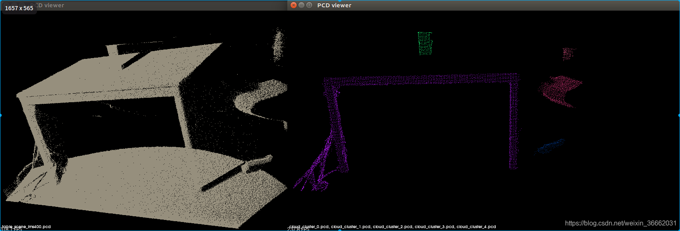Click the 'cloud_cluster_4.pcd' file name label
Screen dimensions: 680x231
(x=476, y=227)
